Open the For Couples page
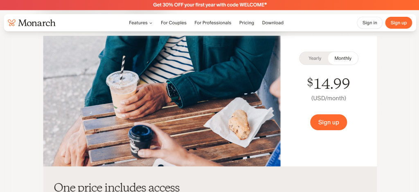419x192 pixels. tap(173, 23)
